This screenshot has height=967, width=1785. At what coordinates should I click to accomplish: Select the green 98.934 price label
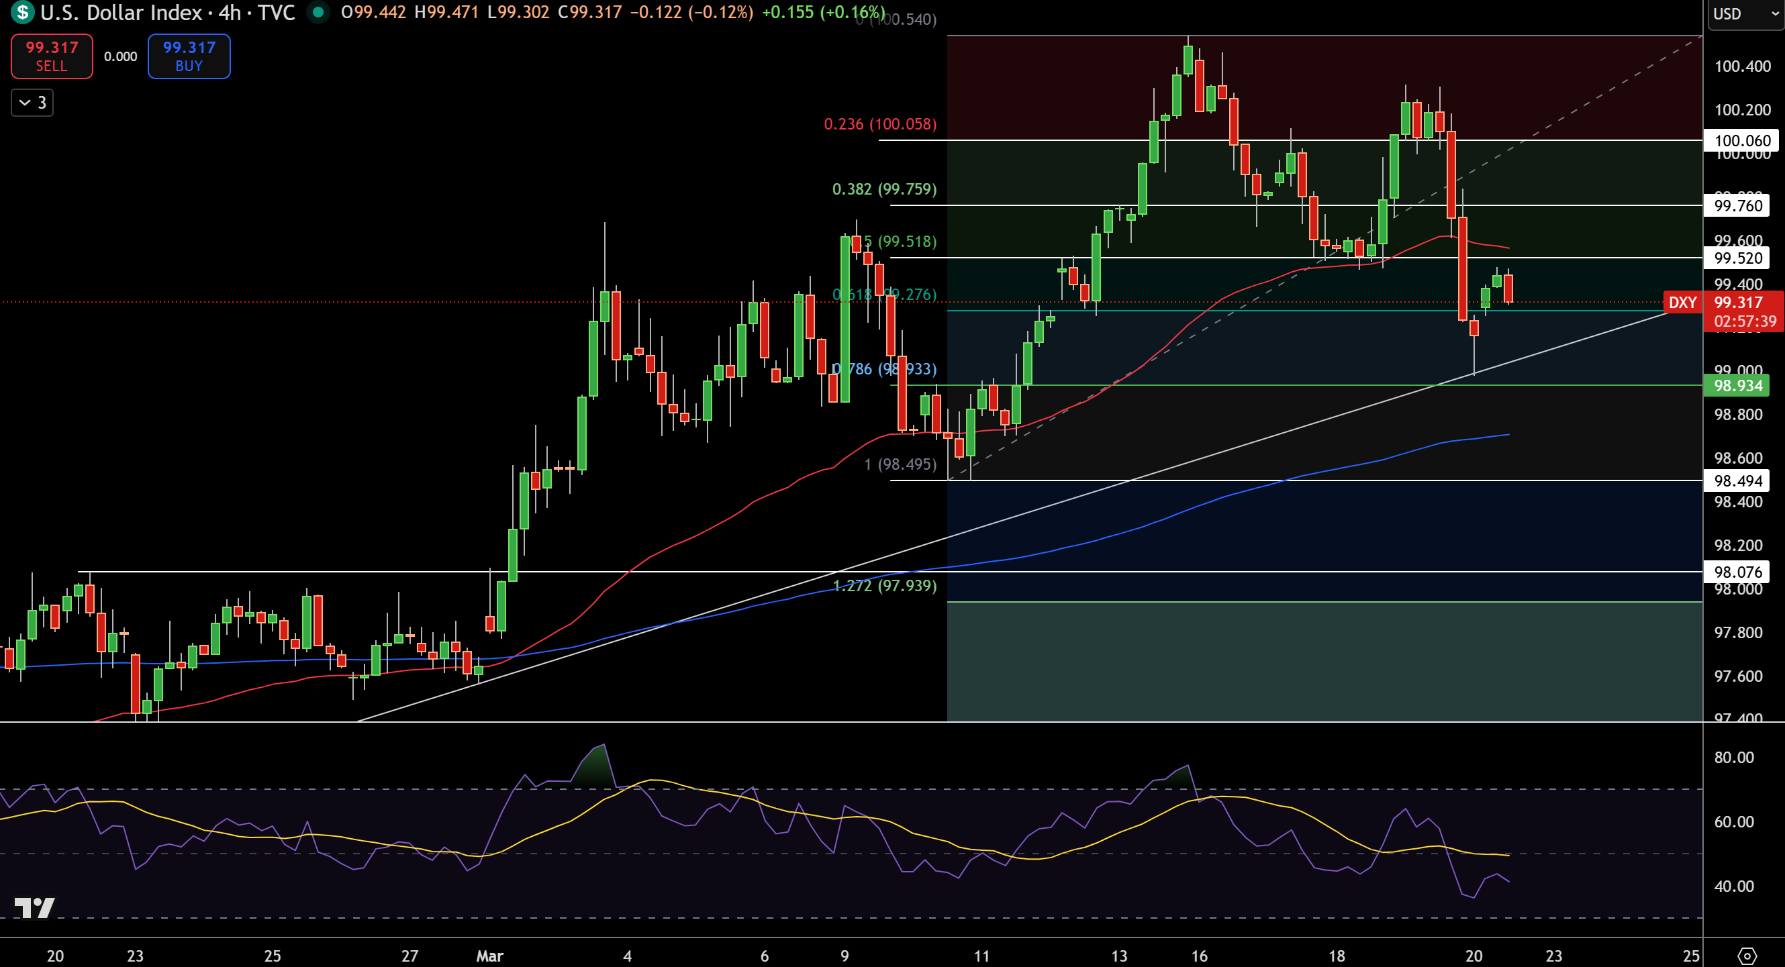click(1737, 386)
